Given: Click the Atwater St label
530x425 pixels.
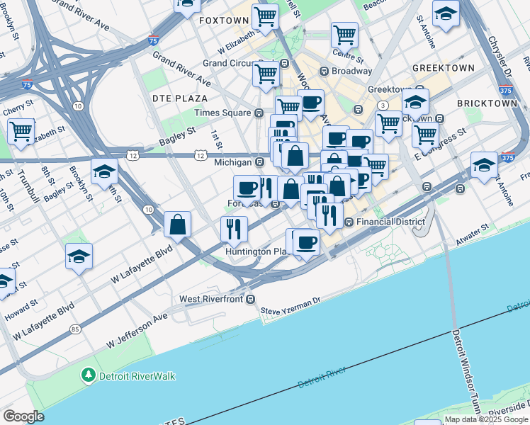Looking at the screenshot, I should click(472, 234).
